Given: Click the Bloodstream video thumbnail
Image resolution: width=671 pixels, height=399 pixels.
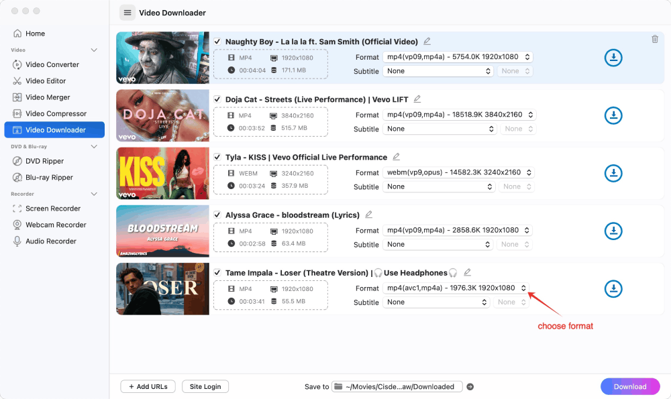Looking at the screenshot, I should click(162, 231).
